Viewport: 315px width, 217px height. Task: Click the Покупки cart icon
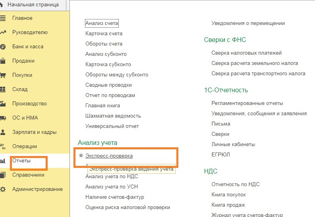coord(3,75)
